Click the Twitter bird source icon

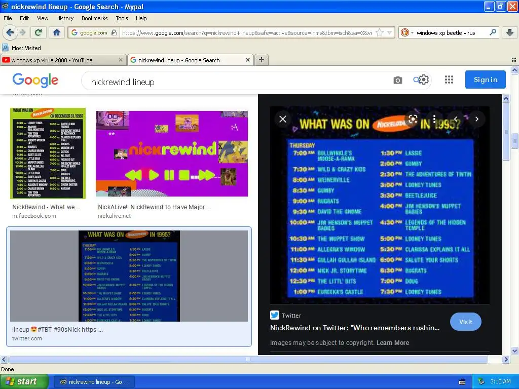[x=274, y=315]
